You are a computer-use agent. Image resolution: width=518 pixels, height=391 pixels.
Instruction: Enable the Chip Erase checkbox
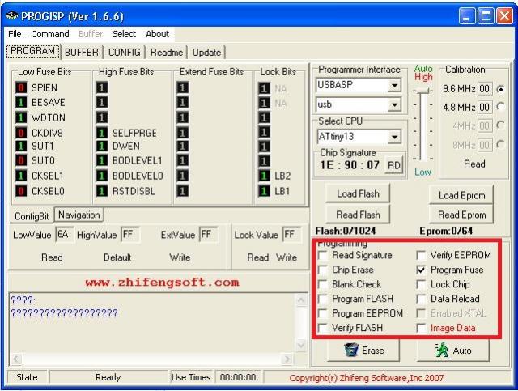(324, 270)
